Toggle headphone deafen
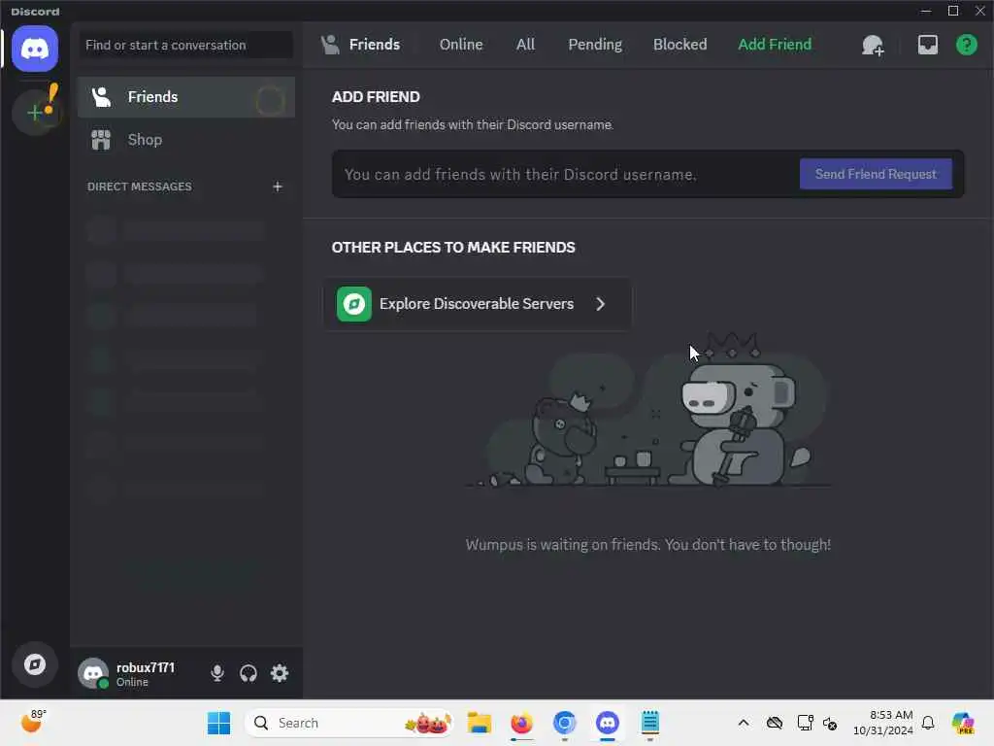This screenshot has height=746, width=994. pyautogui.click(x=248, y=673)
